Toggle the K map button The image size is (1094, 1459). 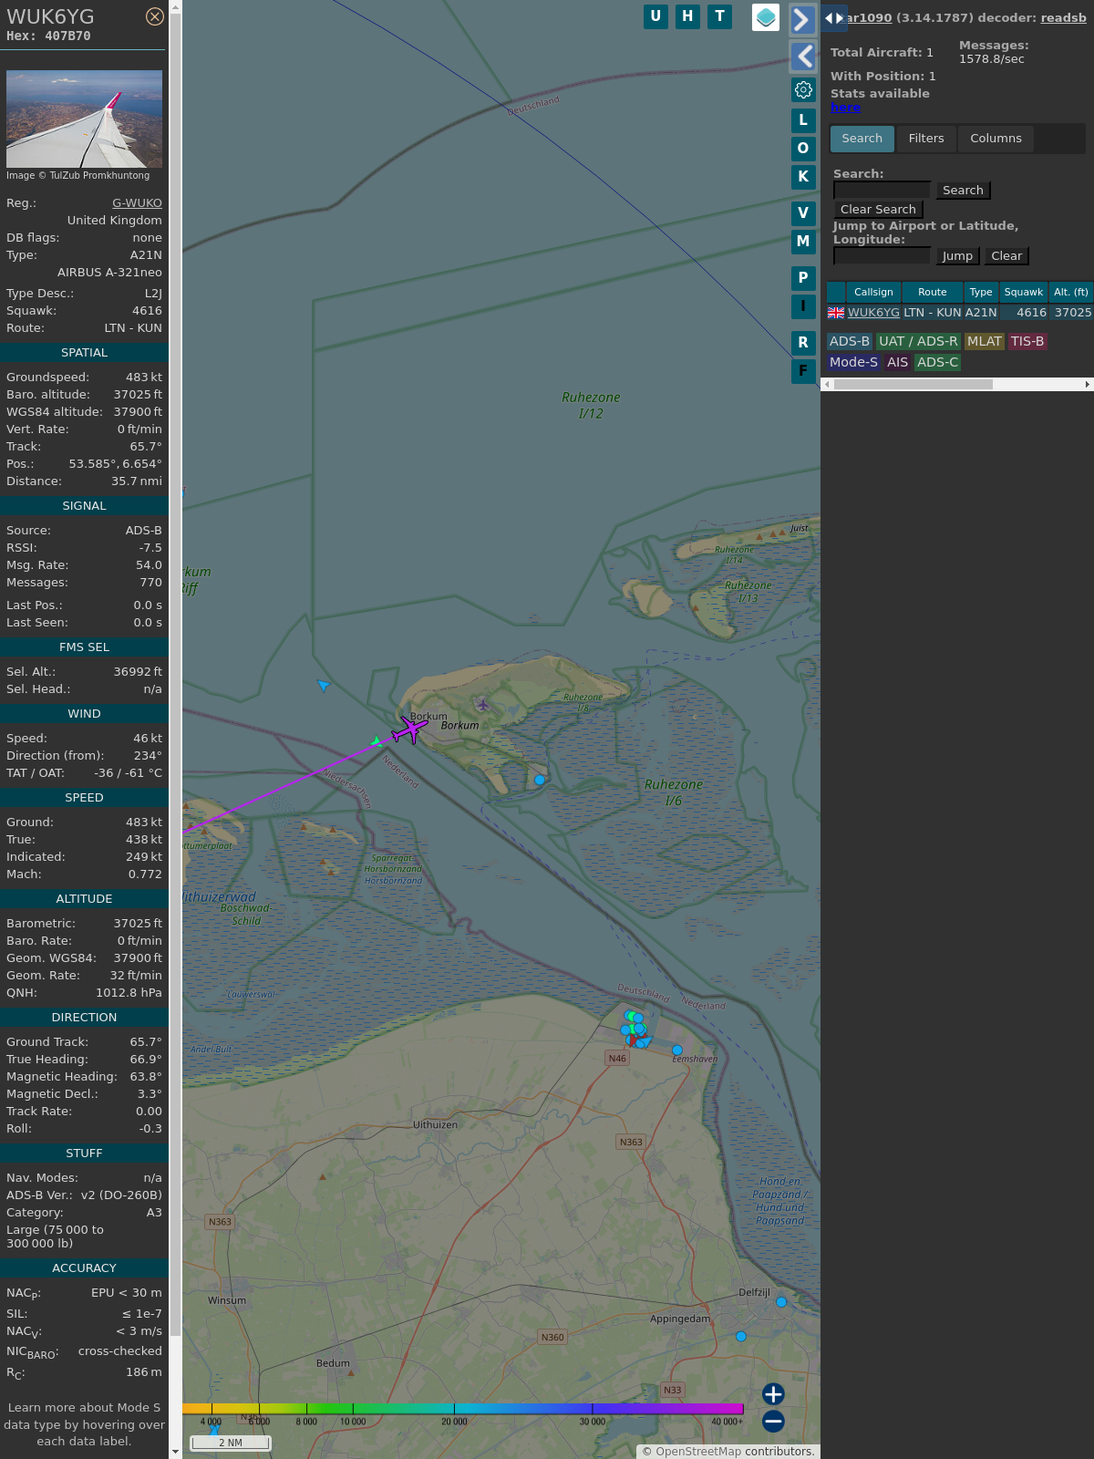point(803,176)
